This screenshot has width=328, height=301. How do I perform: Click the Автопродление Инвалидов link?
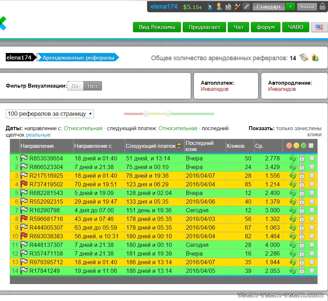click(282, 89)
